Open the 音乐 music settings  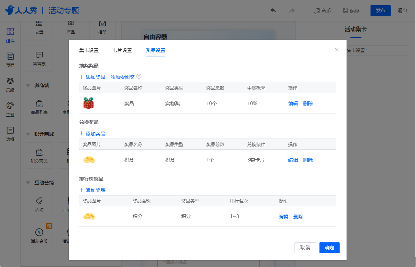click(322, 11)
